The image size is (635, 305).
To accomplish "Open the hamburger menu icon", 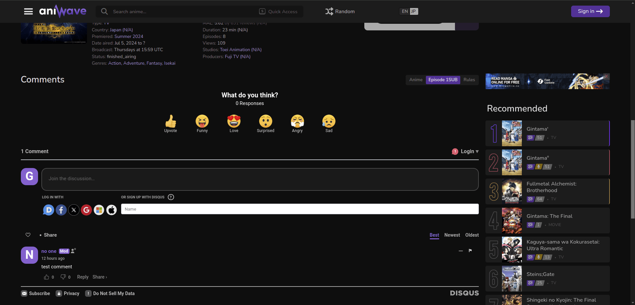I will pyautogui.click(x=28, y=12).
